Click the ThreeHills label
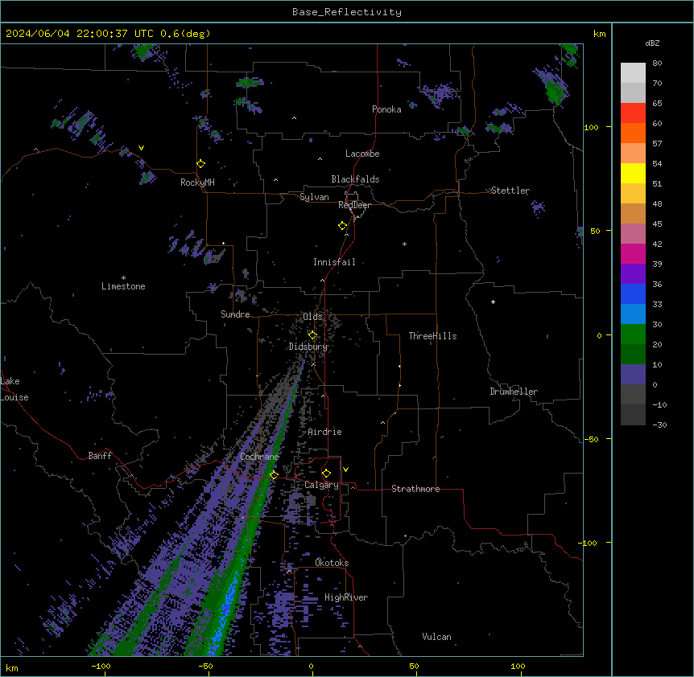 [432, 336]
